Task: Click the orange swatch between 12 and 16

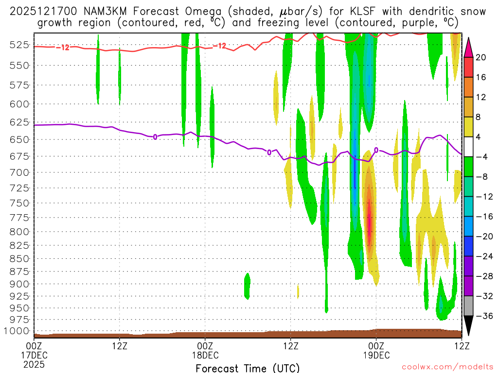Action: pos(468,87)
